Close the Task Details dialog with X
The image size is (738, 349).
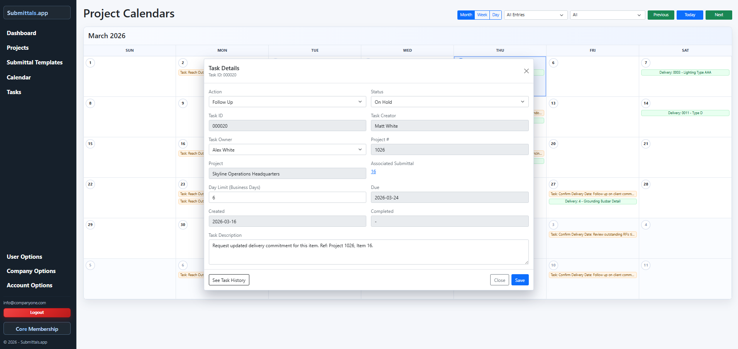526,71
